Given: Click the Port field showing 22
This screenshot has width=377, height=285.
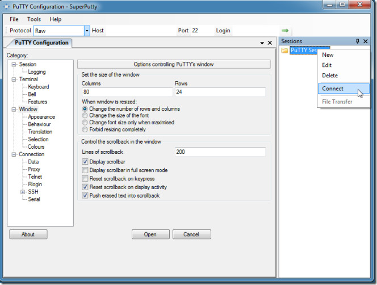Looking at the screenshot, I should click(x=202, y=31).
